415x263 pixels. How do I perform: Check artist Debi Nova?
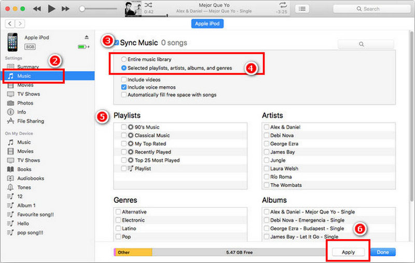(267, 135)
